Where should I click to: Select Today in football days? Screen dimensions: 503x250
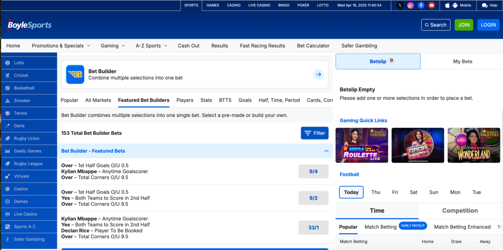pyautogui.click(x=351, y=192)
